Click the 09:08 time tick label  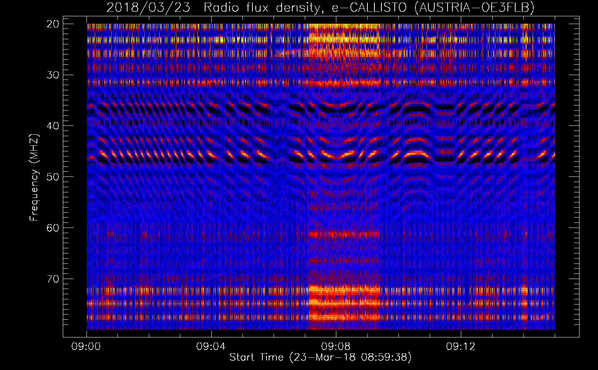tap(336, 347)
